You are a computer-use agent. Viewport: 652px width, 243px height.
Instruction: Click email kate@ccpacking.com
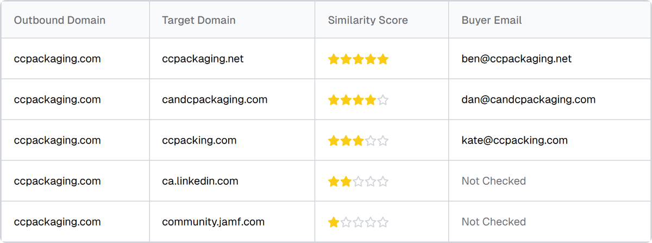(515, 140)
